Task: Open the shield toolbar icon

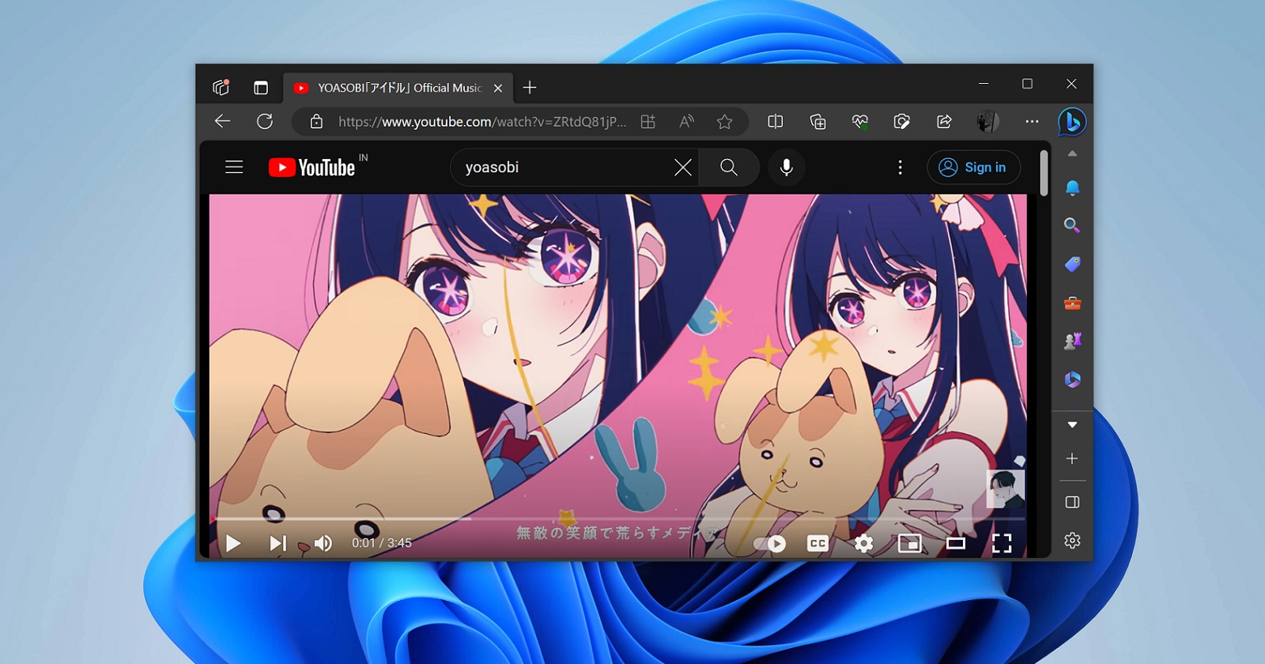Action: 901,122
